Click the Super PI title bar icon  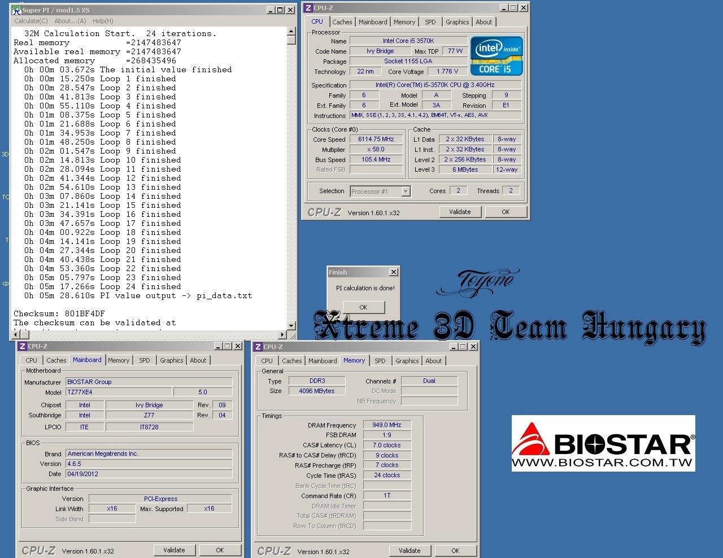pyautogui.click(x=16, y=10)
